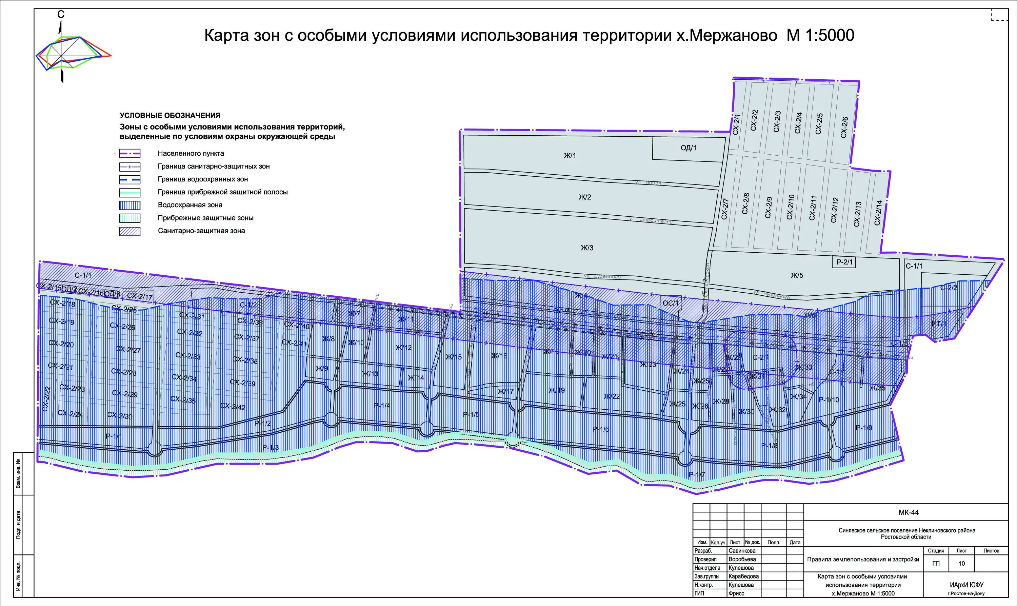
Task: Select residential zone label Ж/9
Action: [x=322, y=368]
